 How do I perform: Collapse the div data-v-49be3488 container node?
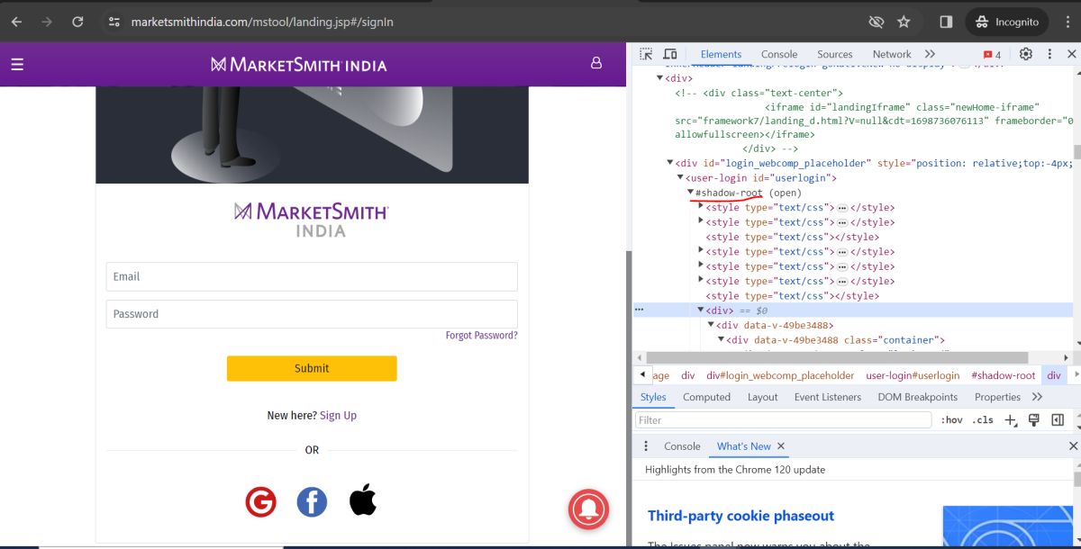(721, 340)
